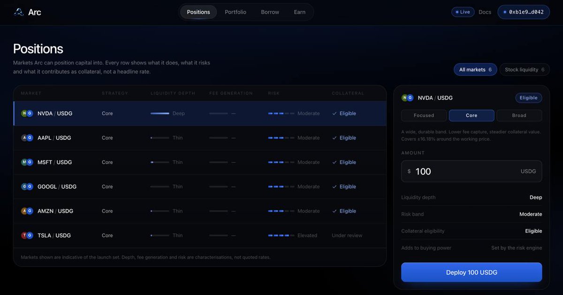The height and width of the screenshot is (295, 563).
Task: Click the checkmark icon in NVDA row
Action: point(335,113)
